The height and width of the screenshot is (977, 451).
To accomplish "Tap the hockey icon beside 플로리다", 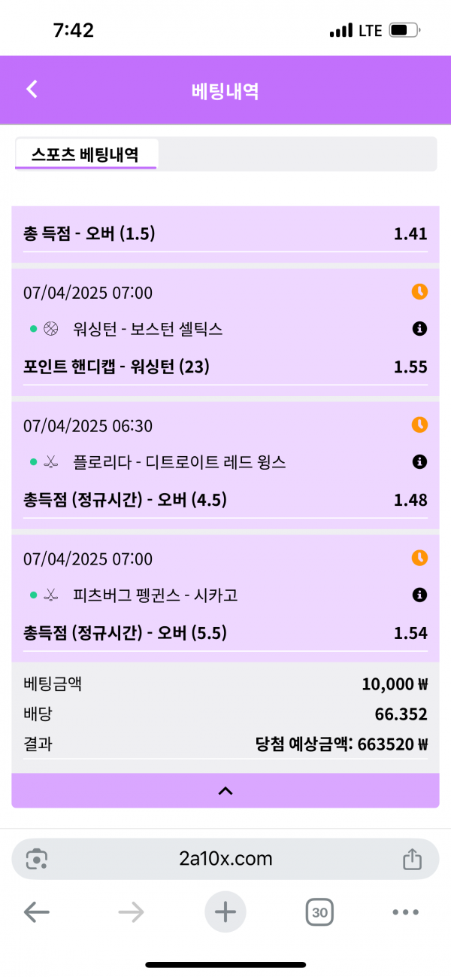I will coord(51,462).
